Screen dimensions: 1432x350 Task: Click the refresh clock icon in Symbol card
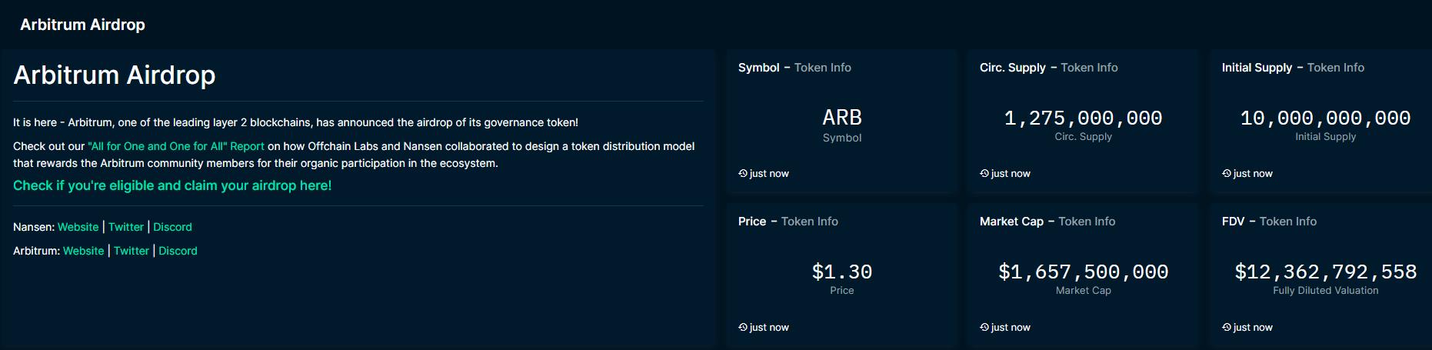[x=743, y=173]
